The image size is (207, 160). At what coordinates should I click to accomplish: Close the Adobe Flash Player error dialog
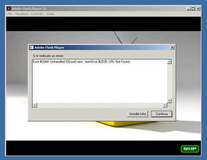click(172, 47)
